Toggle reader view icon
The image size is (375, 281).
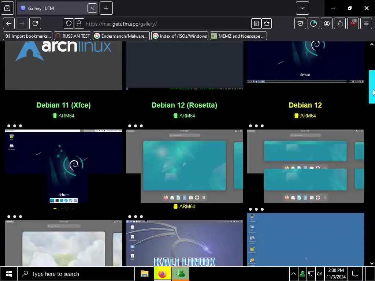[256, 23]
